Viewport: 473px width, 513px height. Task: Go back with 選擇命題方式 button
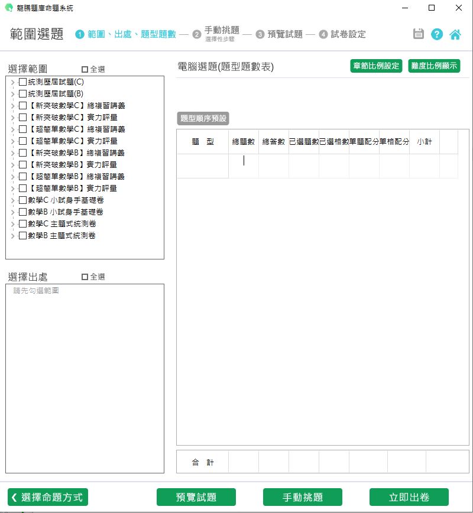point(48,497)
